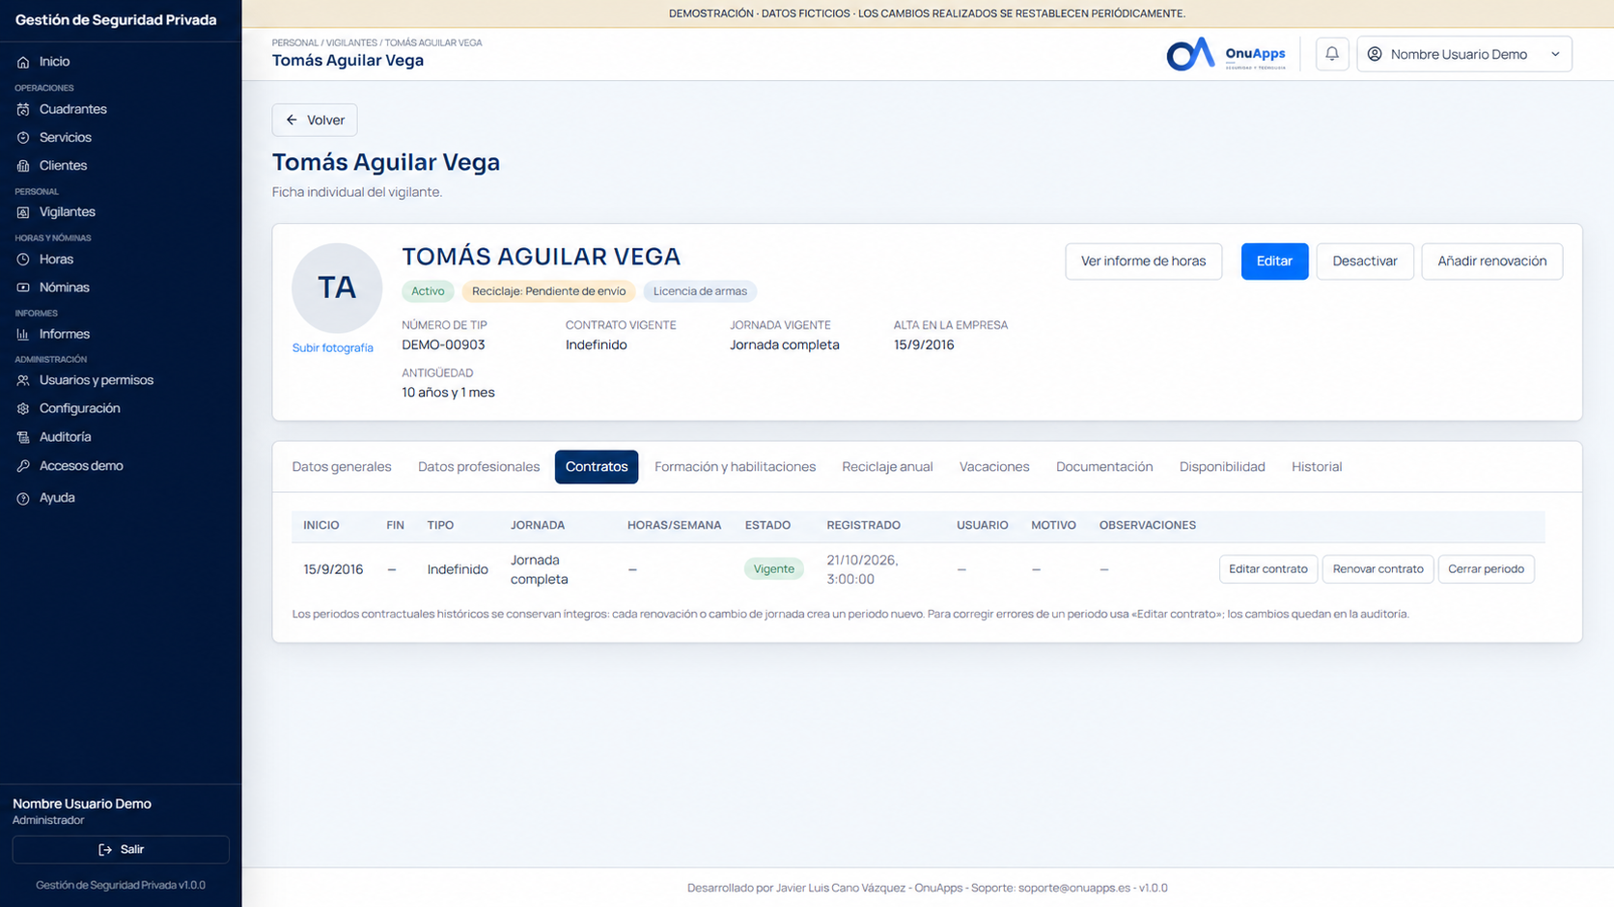This screenshot has width=1614, height=907.
Task: Click the Horas clock icon
Action: [x=23, y=260]
